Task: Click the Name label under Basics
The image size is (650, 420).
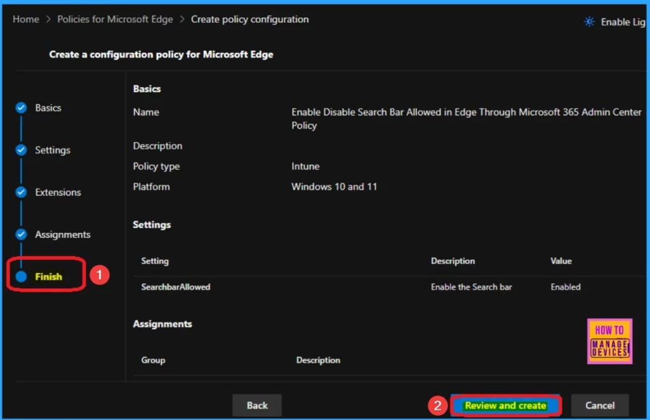Action: click(146, 112)
